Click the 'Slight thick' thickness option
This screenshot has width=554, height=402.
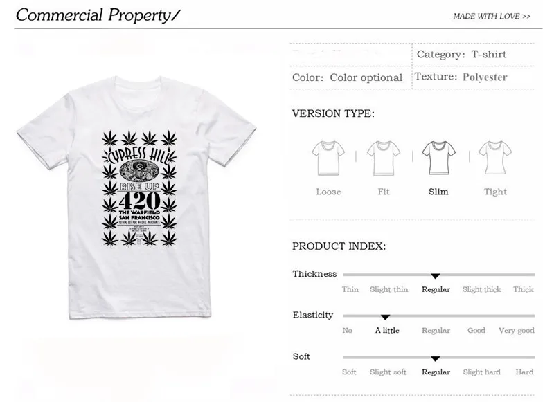tap(481, 289)
